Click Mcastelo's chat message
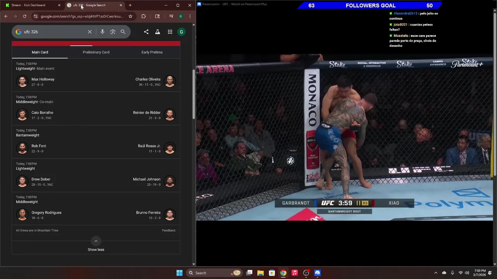 coord(413,41)
